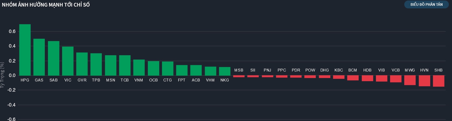Select the KBC ticker label
Image resolution: width=452 pixels, height=121 pixels.
click(338, 70)
